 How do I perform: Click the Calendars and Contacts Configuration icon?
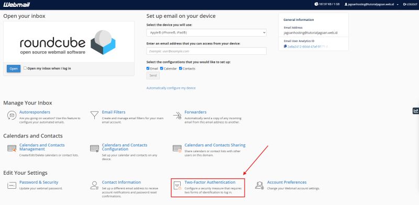(94, 149)
